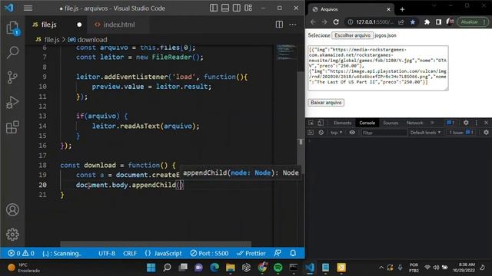The height and width of the screenshot is (276, 492).
Task: Open the Default levels dropdown
Action: click(x=425, y=133)
